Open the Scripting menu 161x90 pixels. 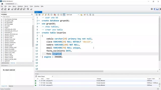point(37,6)
